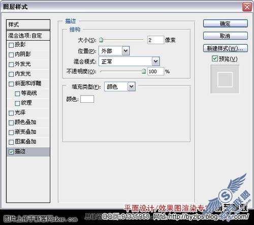Uncheck the 描边 stroke checkbox
The width and height of the screenshot is (254, 225).
(11, 152)
